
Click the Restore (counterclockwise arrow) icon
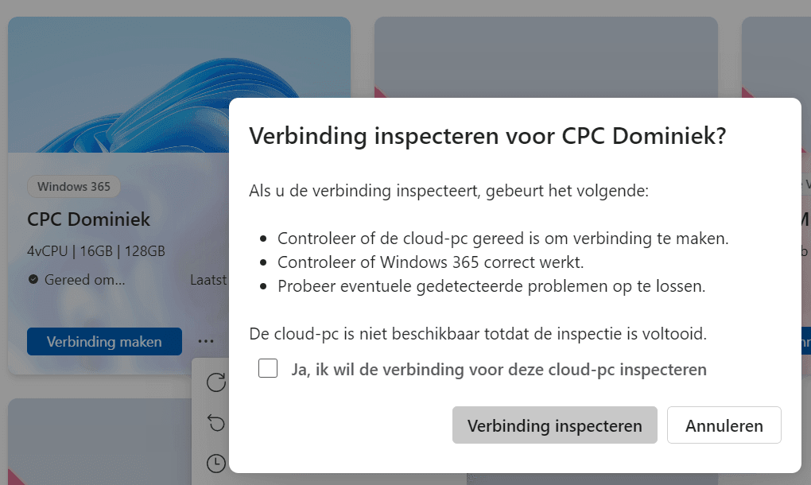(216, 423)
